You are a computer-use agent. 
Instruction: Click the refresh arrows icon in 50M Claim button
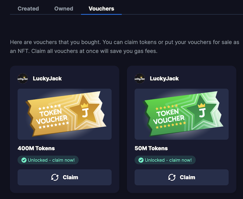pyautogui.click(x=172, y=177)
